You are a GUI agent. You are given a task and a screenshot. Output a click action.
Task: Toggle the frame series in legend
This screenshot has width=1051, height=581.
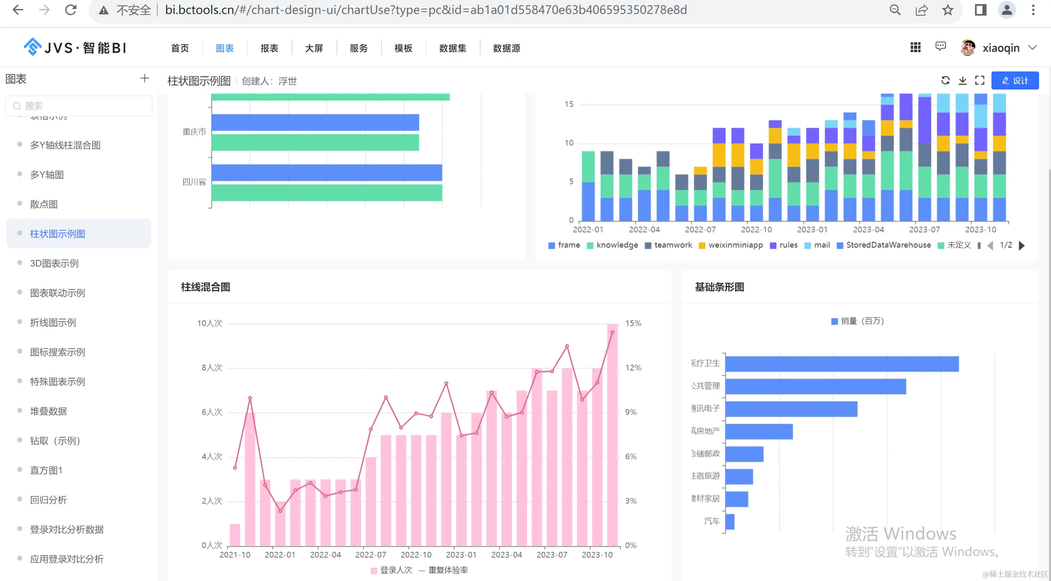(564, 245)
